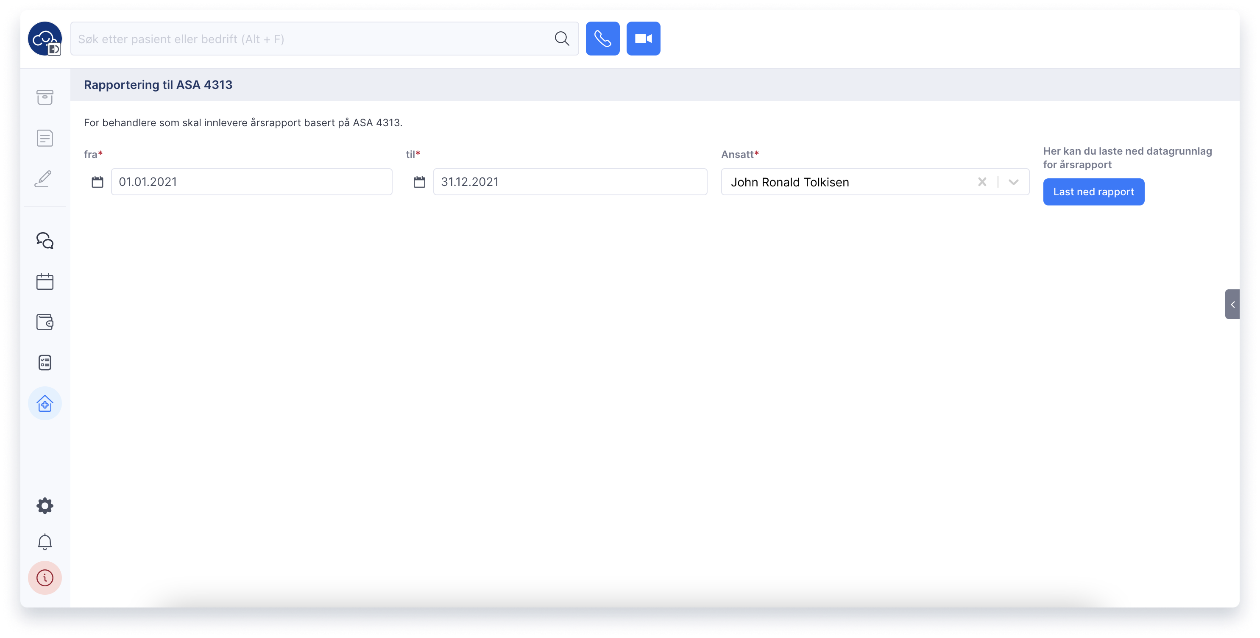This screenshot has height=638, width=1260.
Task: Clear the selected employee John Ronald Tolkisen
Action: tap(982, 182)
